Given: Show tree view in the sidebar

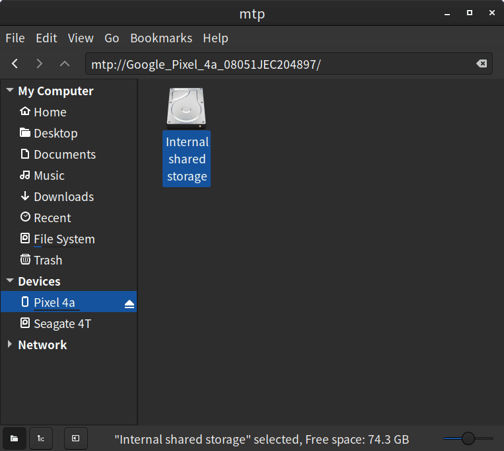Looking at the screenshot, I should (x=41, y=438).
